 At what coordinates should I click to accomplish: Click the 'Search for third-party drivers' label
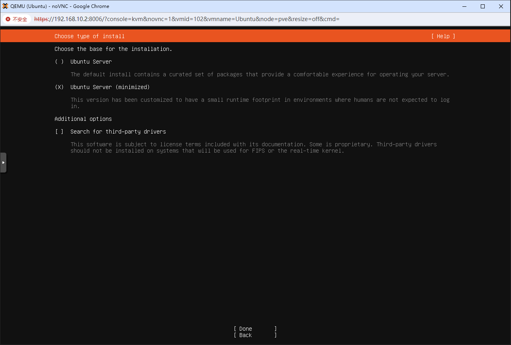pos(118,132)
